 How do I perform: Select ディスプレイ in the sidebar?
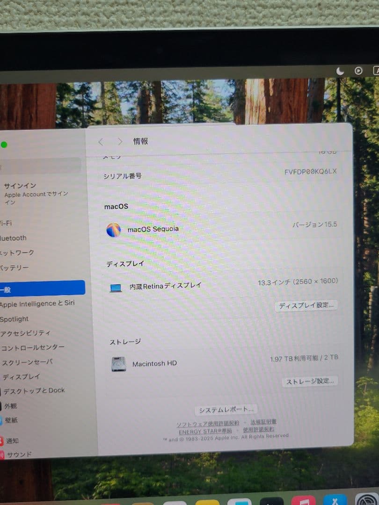click(x=21, y=376)
